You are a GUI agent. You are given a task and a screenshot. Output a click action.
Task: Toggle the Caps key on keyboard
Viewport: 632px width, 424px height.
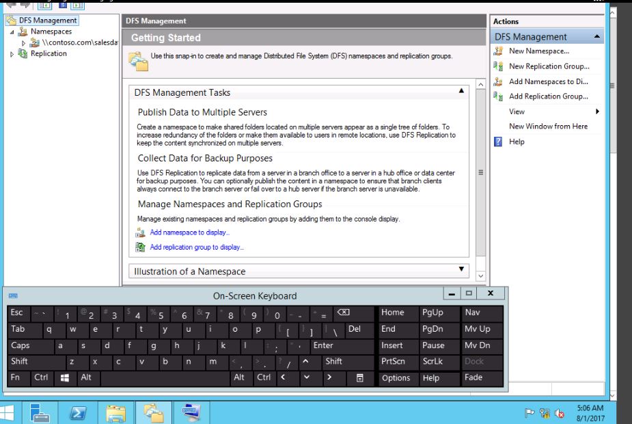(x=30, y=346)
